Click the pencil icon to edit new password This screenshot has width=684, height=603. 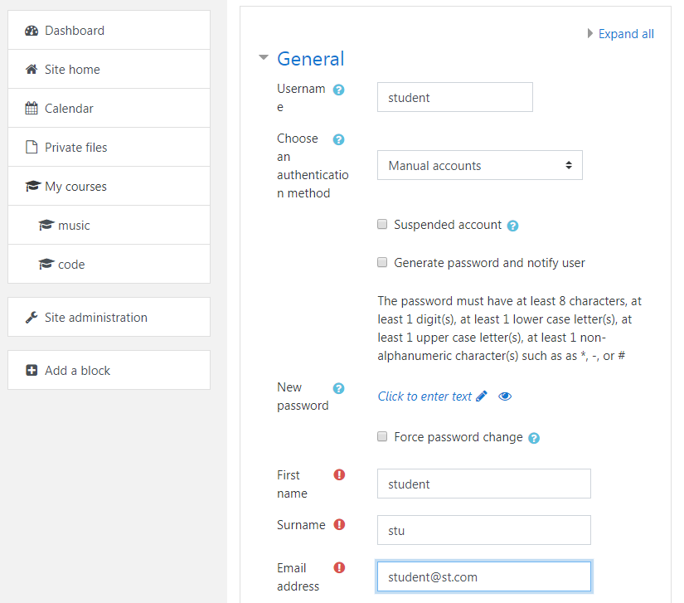(483, 396)
